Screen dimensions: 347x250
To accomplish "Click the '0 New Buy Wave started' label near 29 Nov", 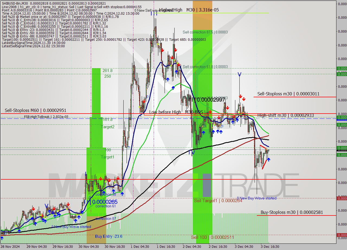I will (x=71, y=227).
